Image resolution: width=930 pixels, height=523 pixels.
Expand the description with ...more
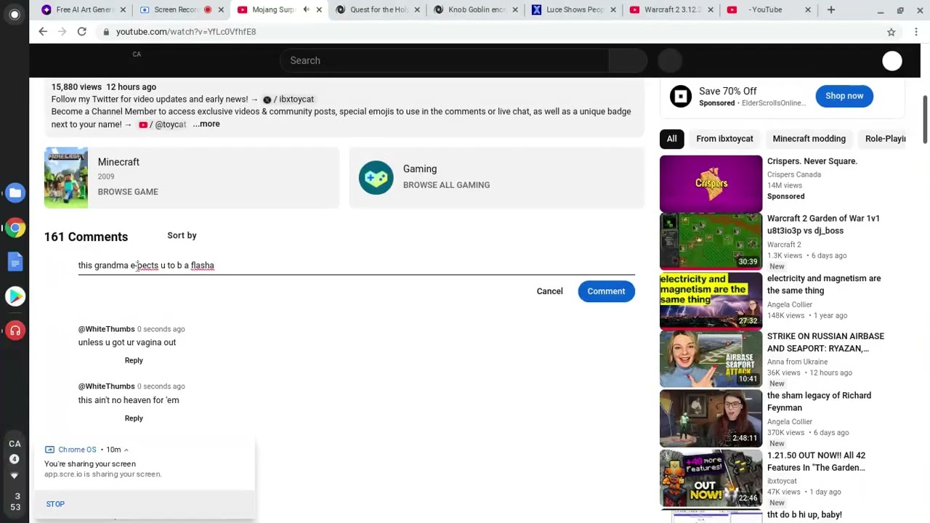[206, 124]
